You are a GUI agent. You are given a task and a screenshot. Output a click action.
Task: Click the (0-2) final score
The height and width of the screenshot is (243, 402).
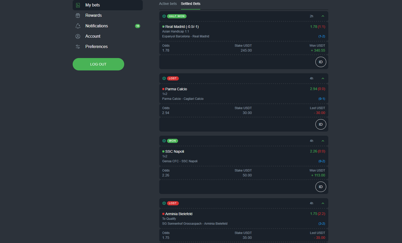[x=322, y=161]
